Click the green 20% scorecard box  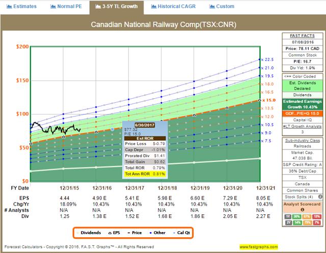(296, 216)
